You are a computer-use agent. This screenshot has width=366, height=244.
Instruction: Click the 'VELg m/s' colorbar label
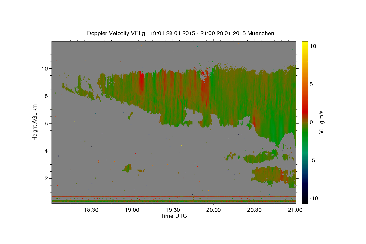click(321, 122)
